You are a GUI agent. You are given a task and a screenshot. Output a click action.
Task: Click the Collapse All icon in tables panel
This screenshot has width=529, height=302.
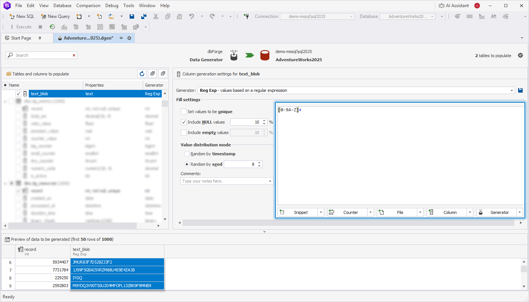click(x=163, y=74)
